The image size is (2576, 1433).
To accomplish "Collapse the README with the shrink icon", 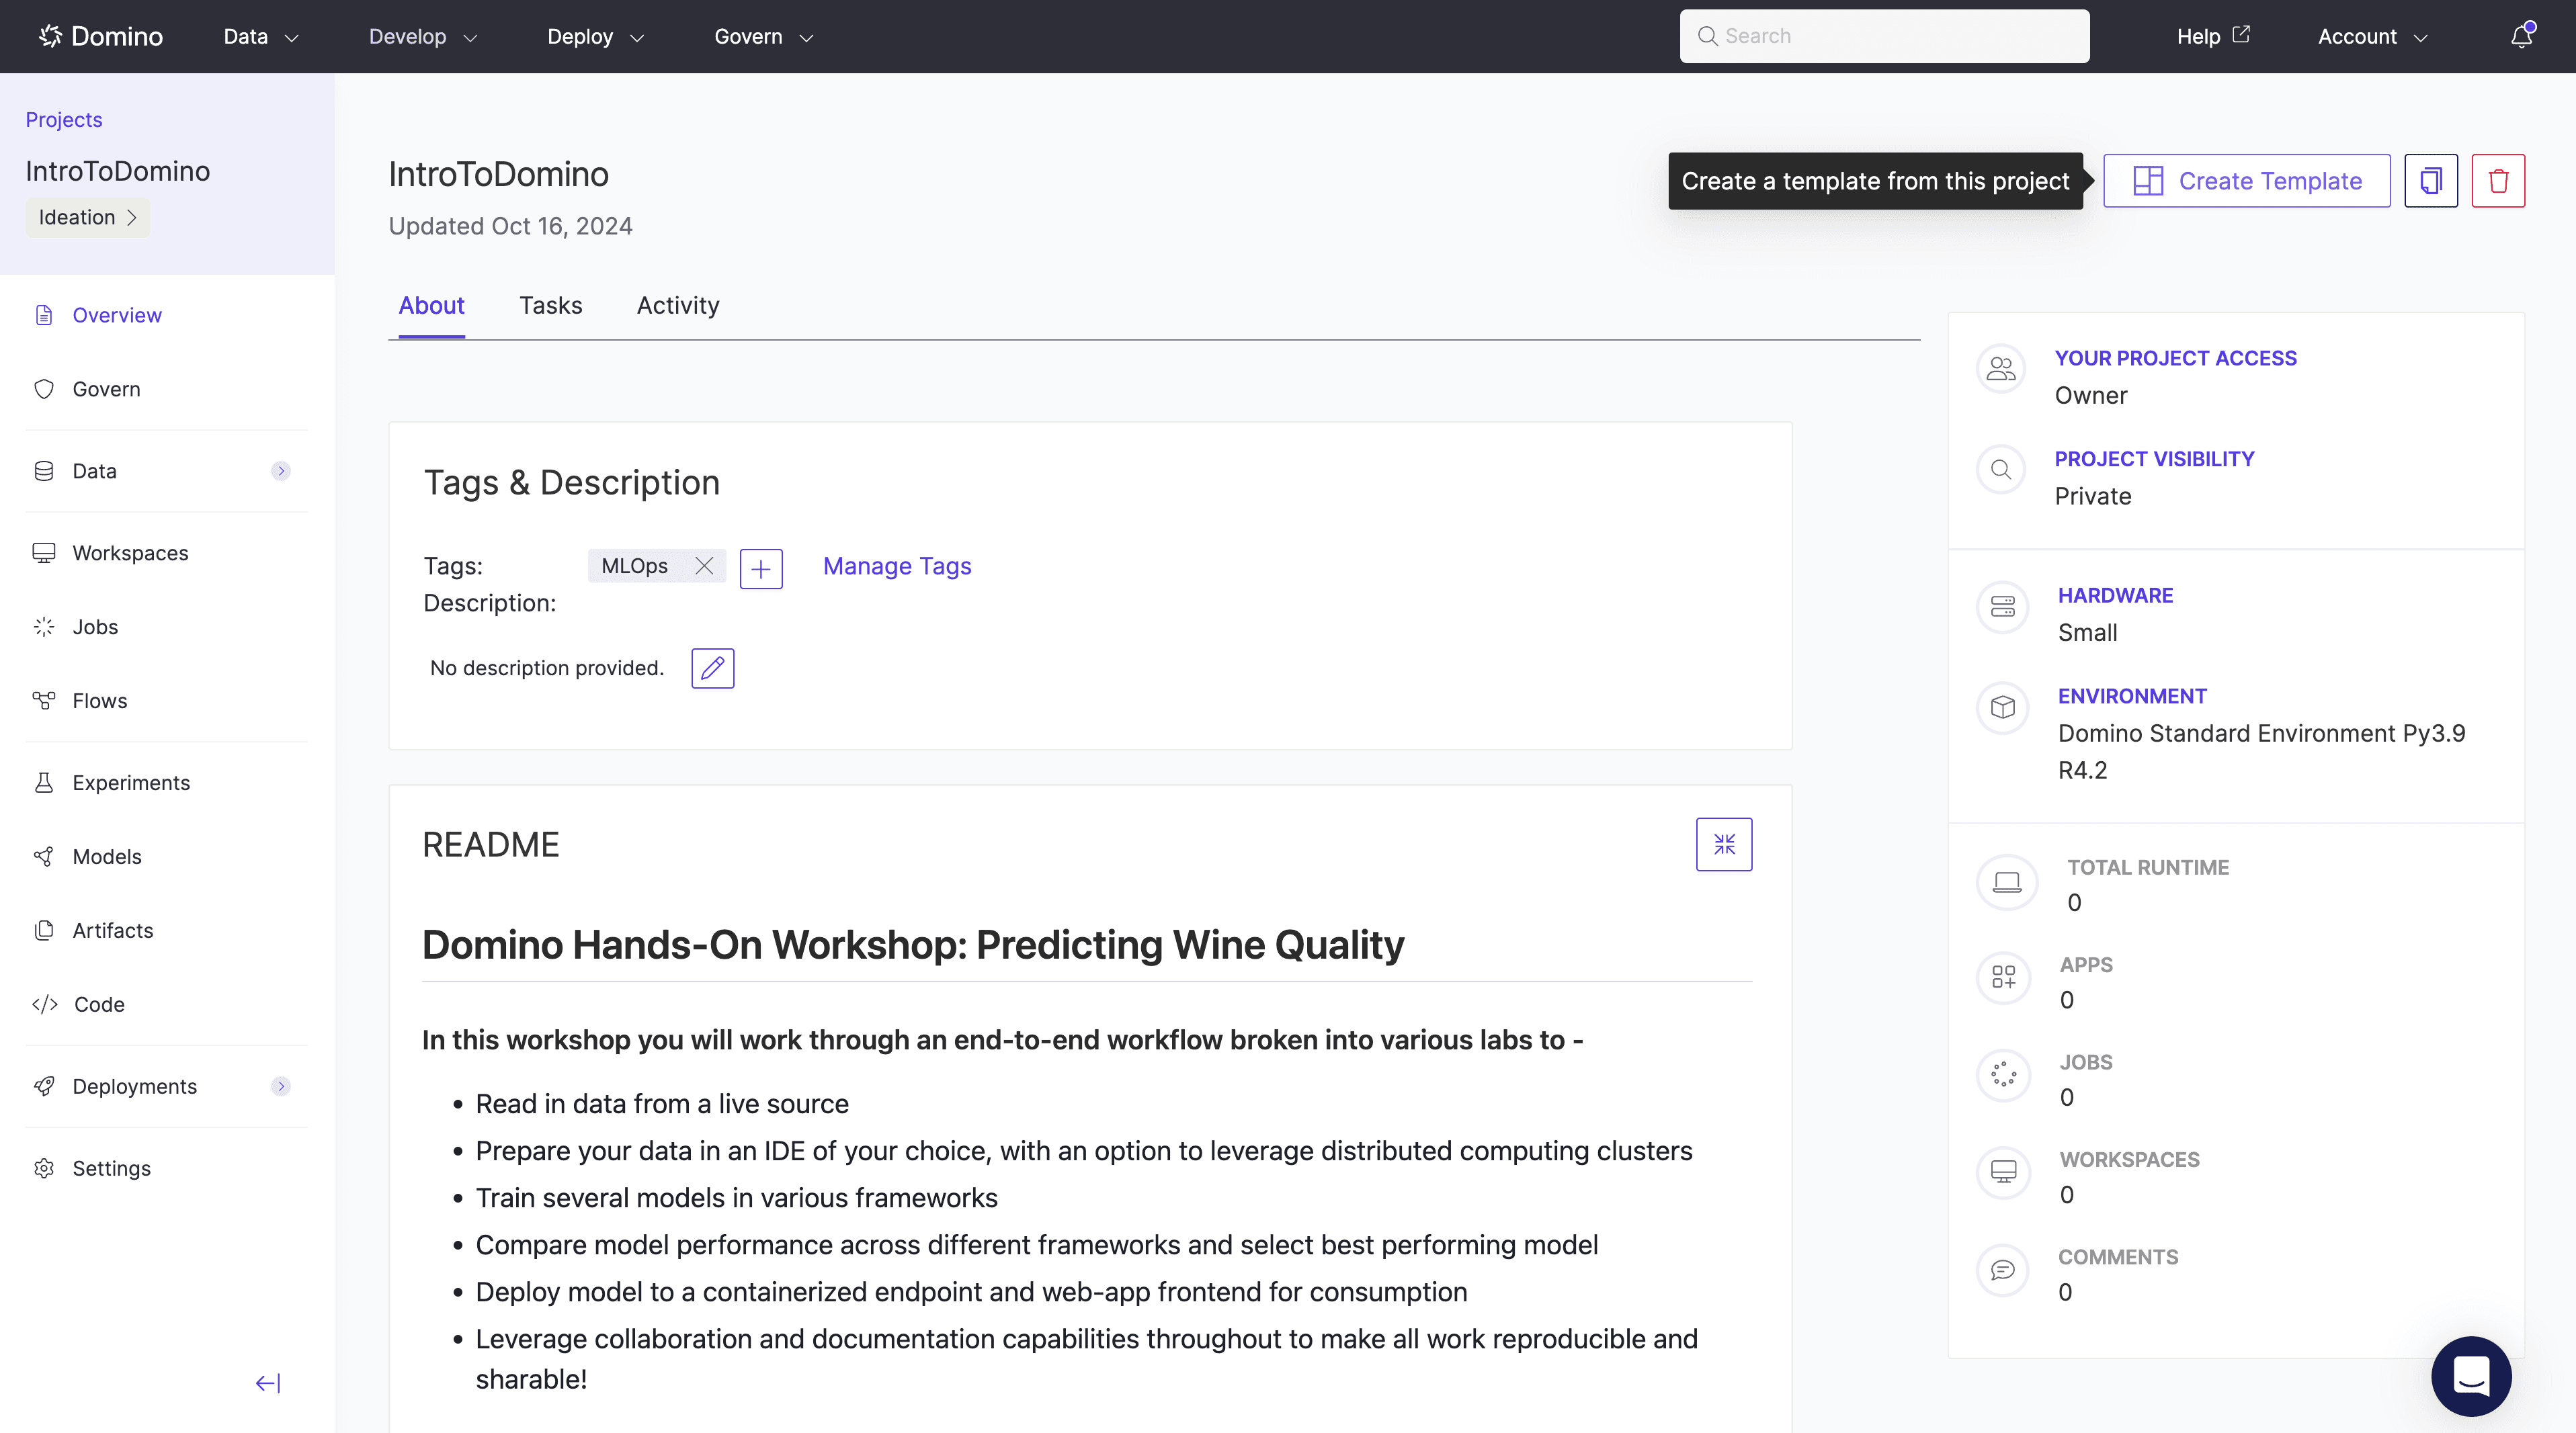I will (x=1724, y=844).
